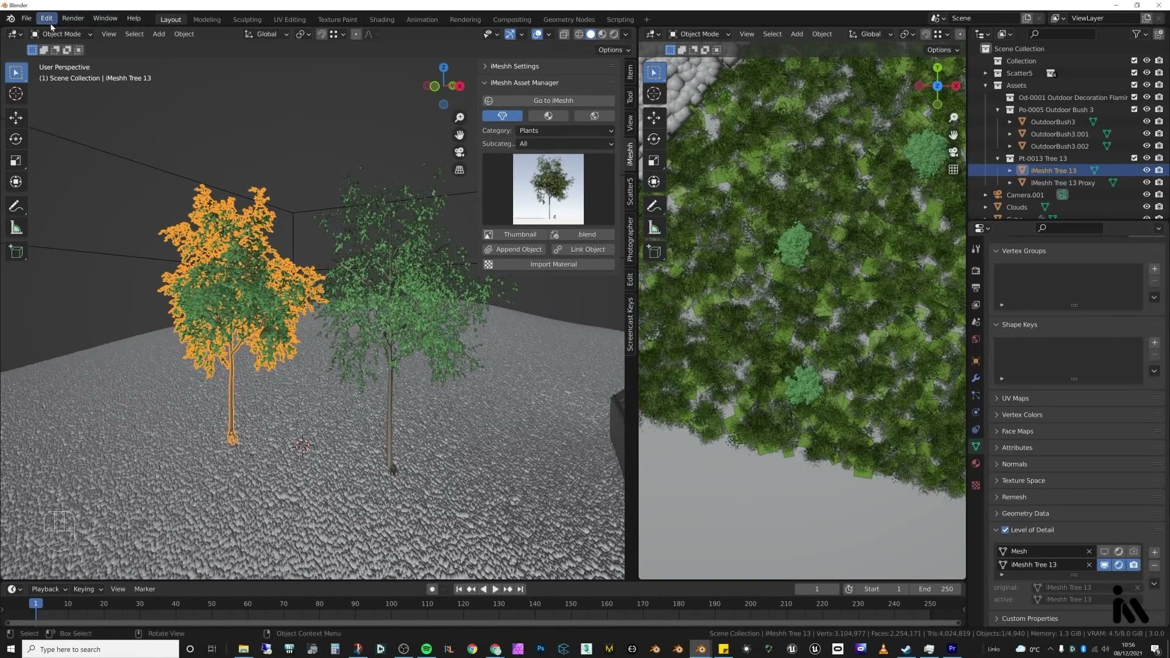Toggle camera view icon in left viewport
This screenshot has height=658, width=1170.
click(459, 152)
